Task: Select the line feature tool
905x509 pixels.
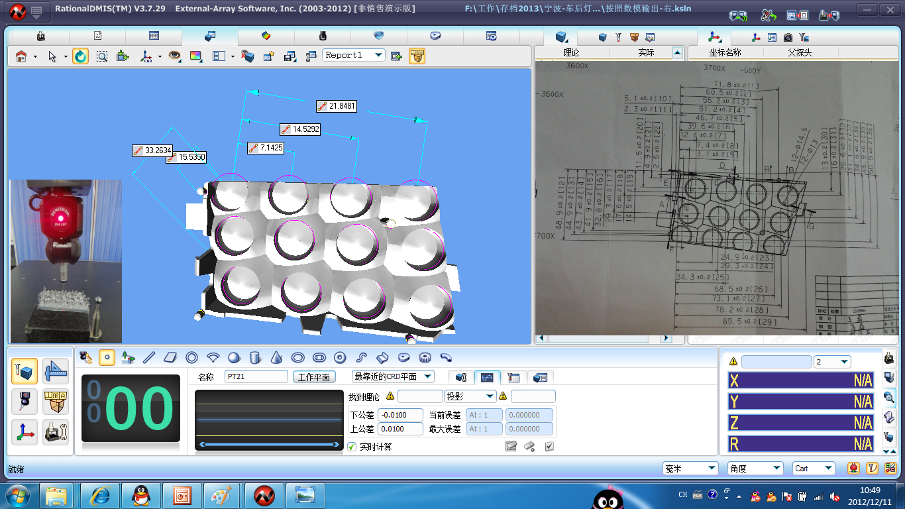Action: [149, 358]
